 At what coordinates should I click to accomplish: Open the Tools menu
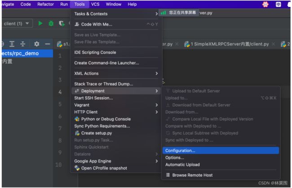[80, 4]
